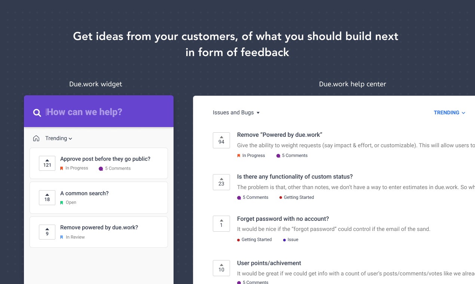Viewport: 475px width, 284px height.
Task: Click the green "Open" status bookmark icon
Action: click(x=62, y=203)
